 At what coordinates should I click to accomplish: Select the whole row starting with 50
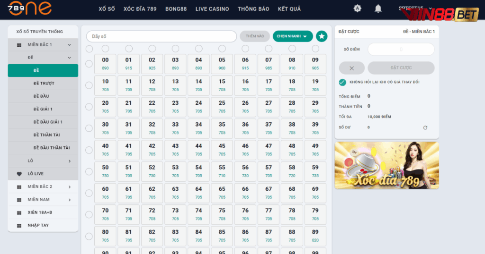89,172
